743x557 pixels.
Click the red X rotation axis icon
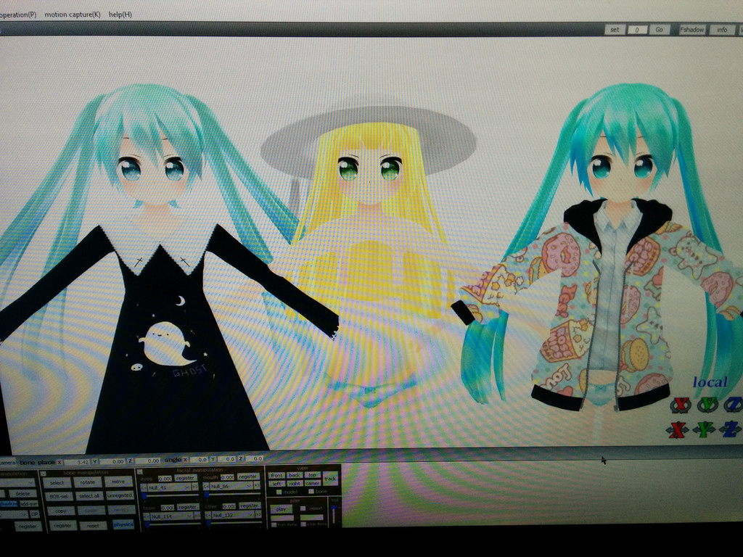pyautogui.click(x=681, y=405)
